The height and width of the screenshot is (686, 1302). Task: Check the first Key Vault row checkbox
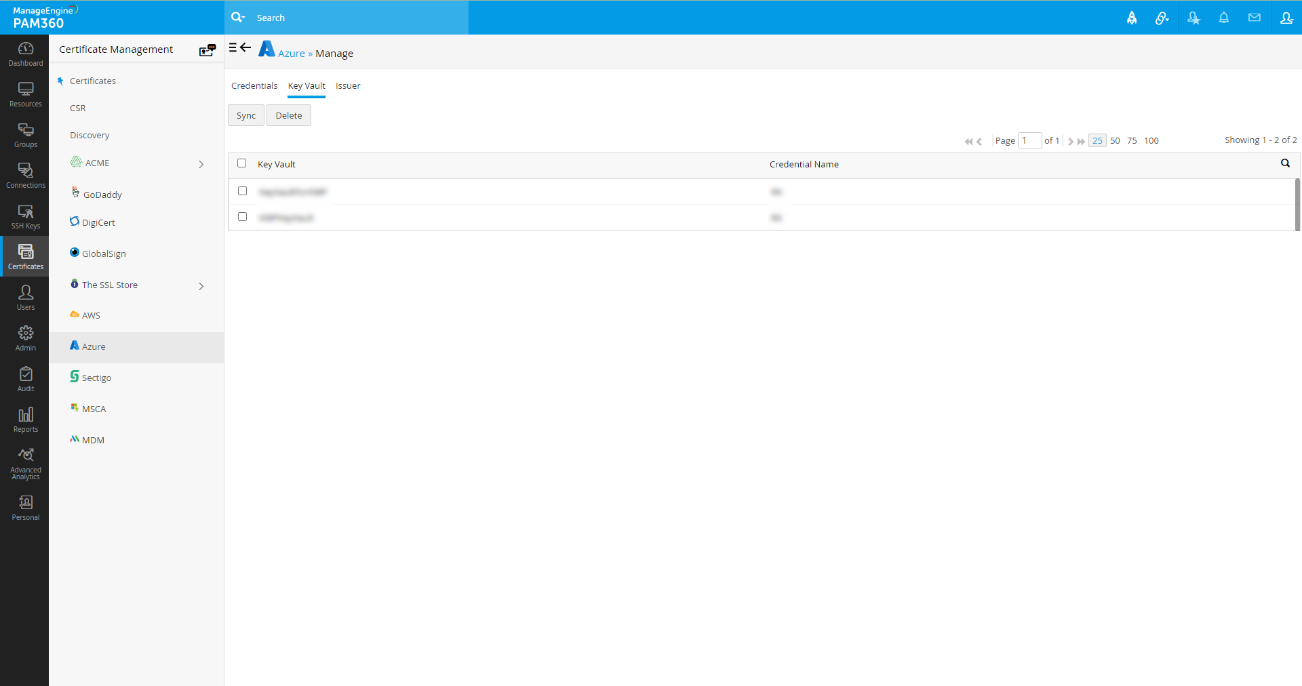[242, 190]
